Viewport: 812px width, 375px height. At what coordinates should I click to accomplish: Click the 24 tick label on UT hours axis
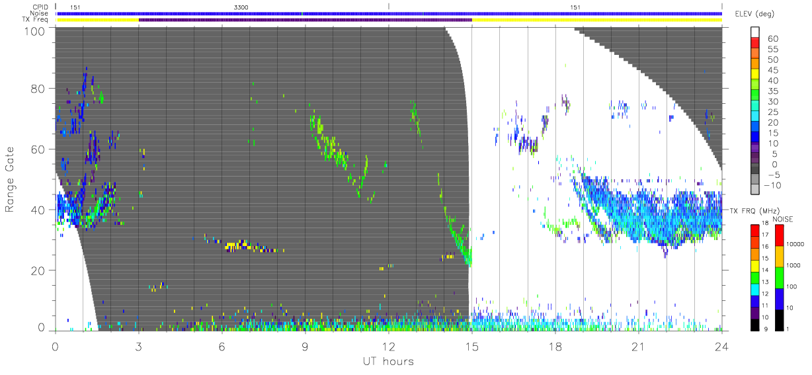(x=722, y=347)
